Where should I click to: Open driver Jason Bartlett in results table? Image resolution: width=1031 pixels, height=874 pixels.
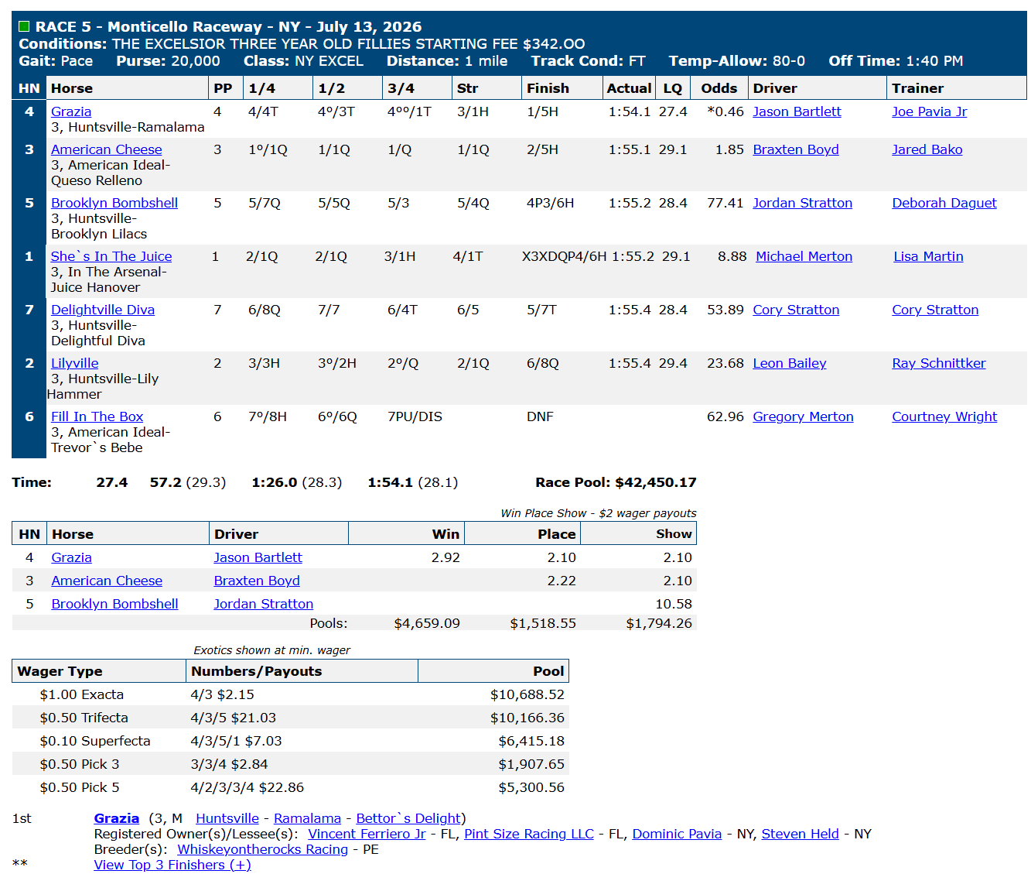[x=797, y=111]
